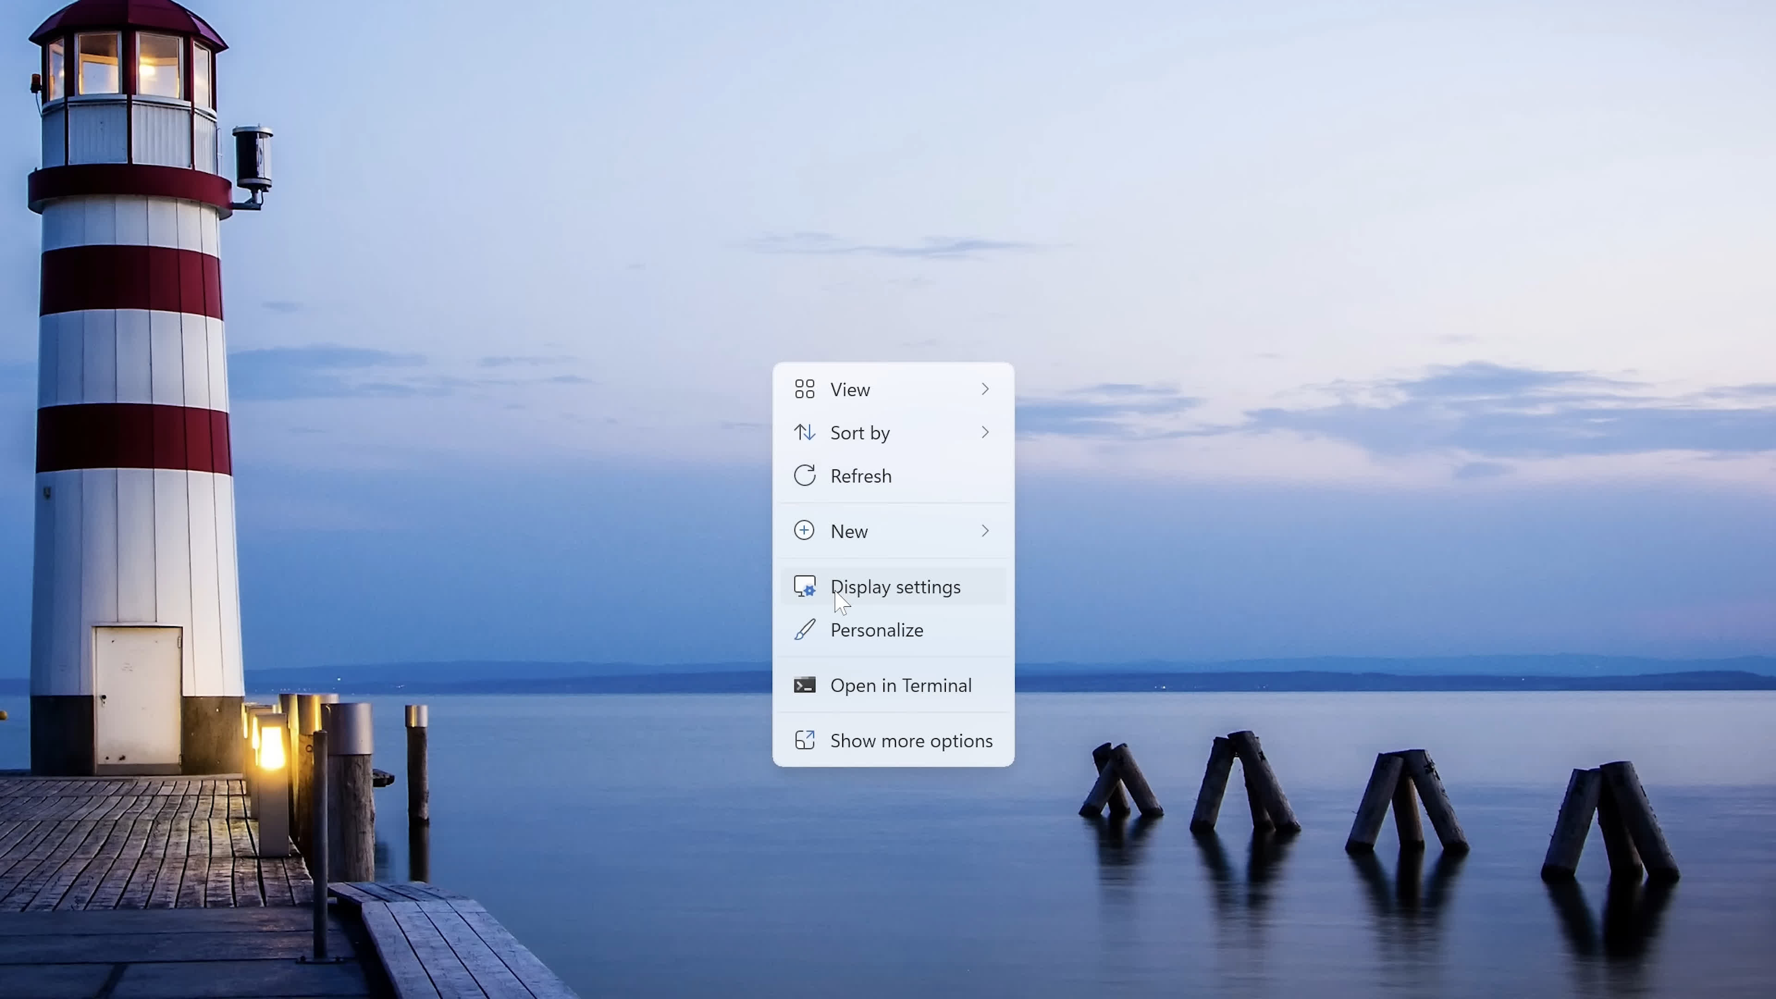Click the Show more options icon
The width and height of the screenshot is (1776, 999).
(805, 740)
